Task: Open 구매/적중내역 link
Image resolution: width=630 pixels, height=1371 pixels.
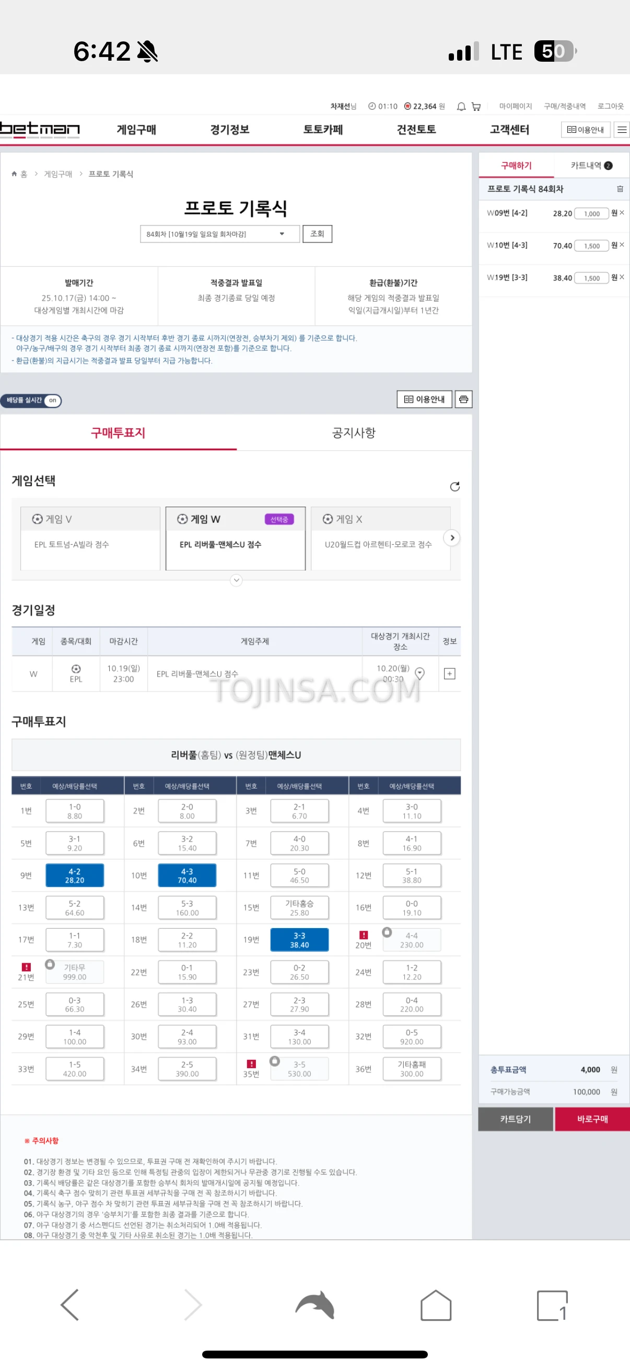Action: click(565, 107)
